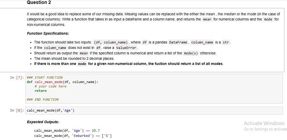Image resolution: width=287 pixels, height=140 pixels.
Task: Click the (df, column_name) inline code snippet
Action: 110,42
